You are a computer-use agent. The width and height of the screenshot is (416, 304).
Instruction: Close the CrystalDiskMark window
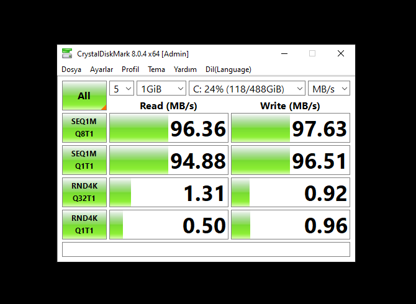(341, 53)
